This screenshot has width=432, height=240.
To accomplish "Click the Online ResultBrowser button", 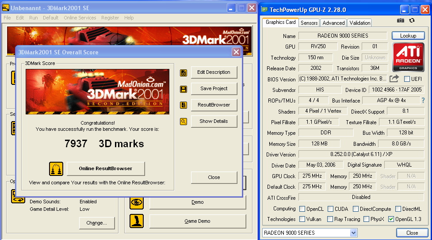I will 106,168.
